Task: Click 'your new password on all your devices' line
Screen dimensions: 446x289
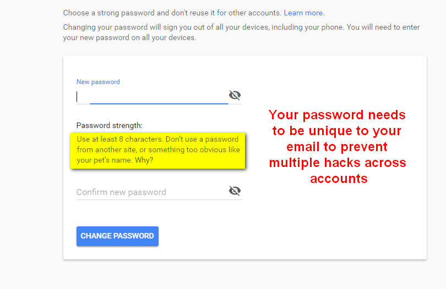Action: click(x=130, y=38)
